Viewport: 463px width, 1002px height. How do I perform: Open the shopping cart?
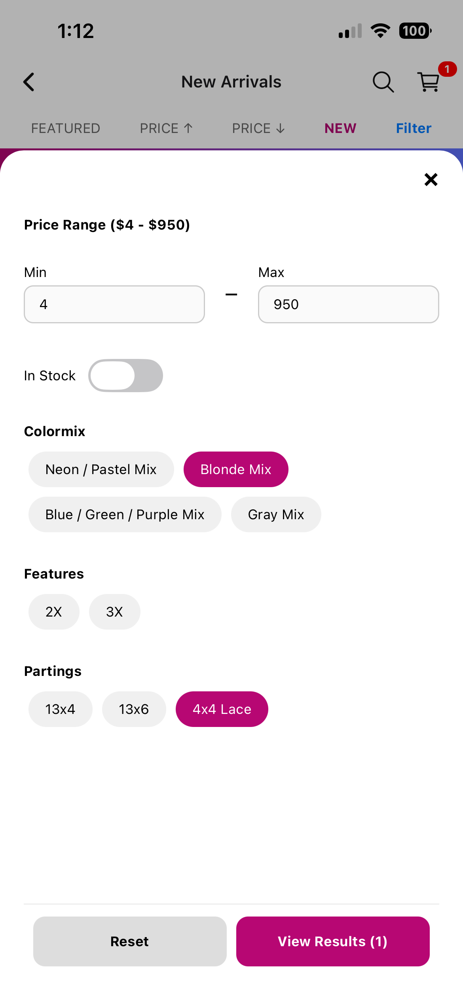click(429, 82)
